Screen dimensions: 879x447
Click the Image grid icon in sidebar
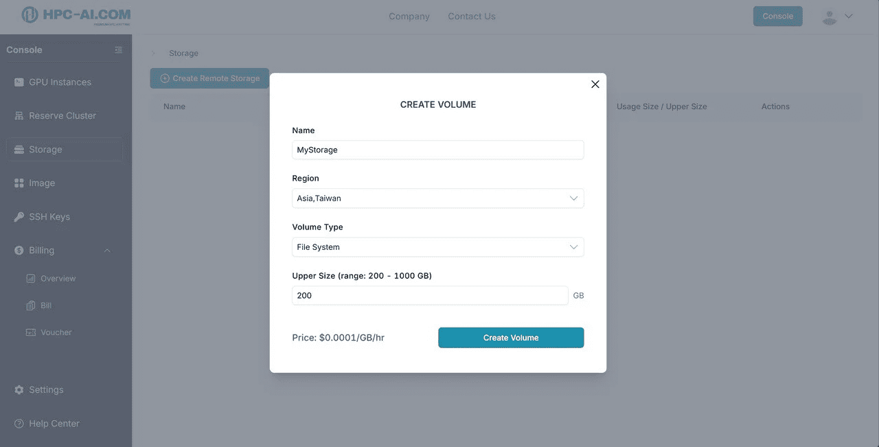pyautogui.click(x=19, y=183)
